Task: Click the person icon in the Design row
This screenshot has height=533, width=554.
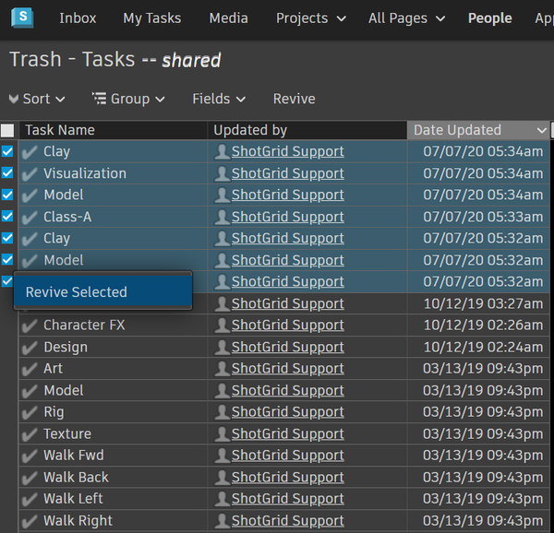Action: (x=222, y=348)
